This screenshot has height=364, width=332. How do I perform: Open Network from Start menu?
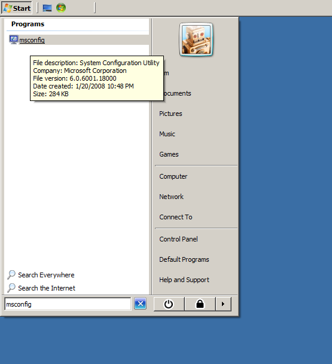tap(171, 197)
